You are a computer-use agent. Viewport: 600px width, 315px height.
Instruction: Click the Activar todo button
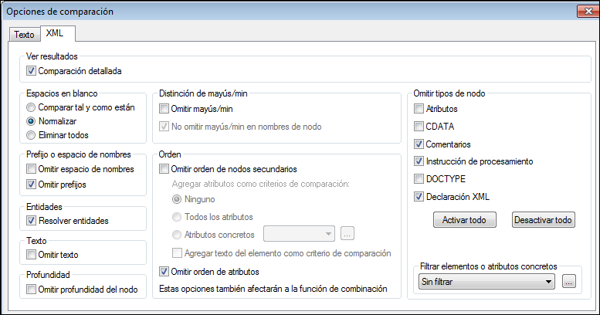pyautogui.click(x=463, y=220)
